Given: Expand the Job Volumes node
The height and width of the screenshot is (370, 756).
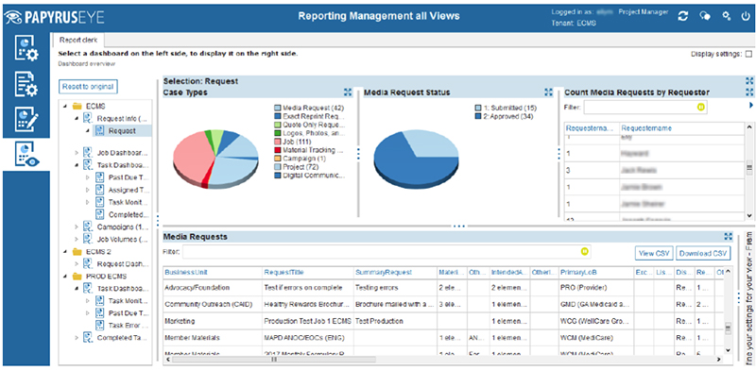Looking at the screenshot, I should point(77,239).
